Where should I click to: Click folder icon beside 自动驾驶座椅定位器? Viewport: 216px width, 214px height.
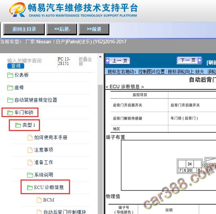coord(10,100)
